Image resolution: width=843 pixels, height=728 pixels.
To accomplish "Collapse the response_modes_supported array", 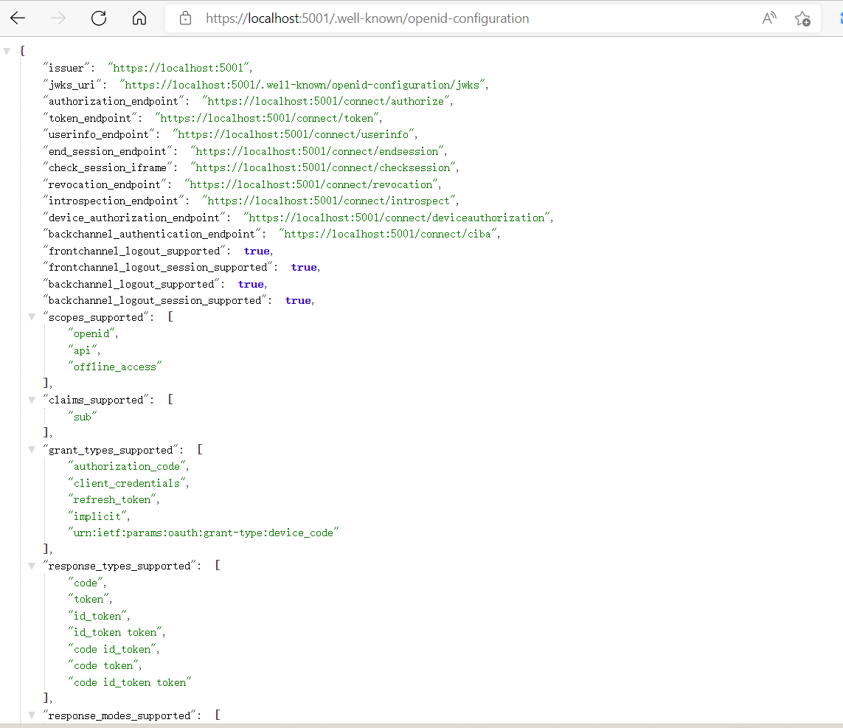I will (x=31, y=715).
